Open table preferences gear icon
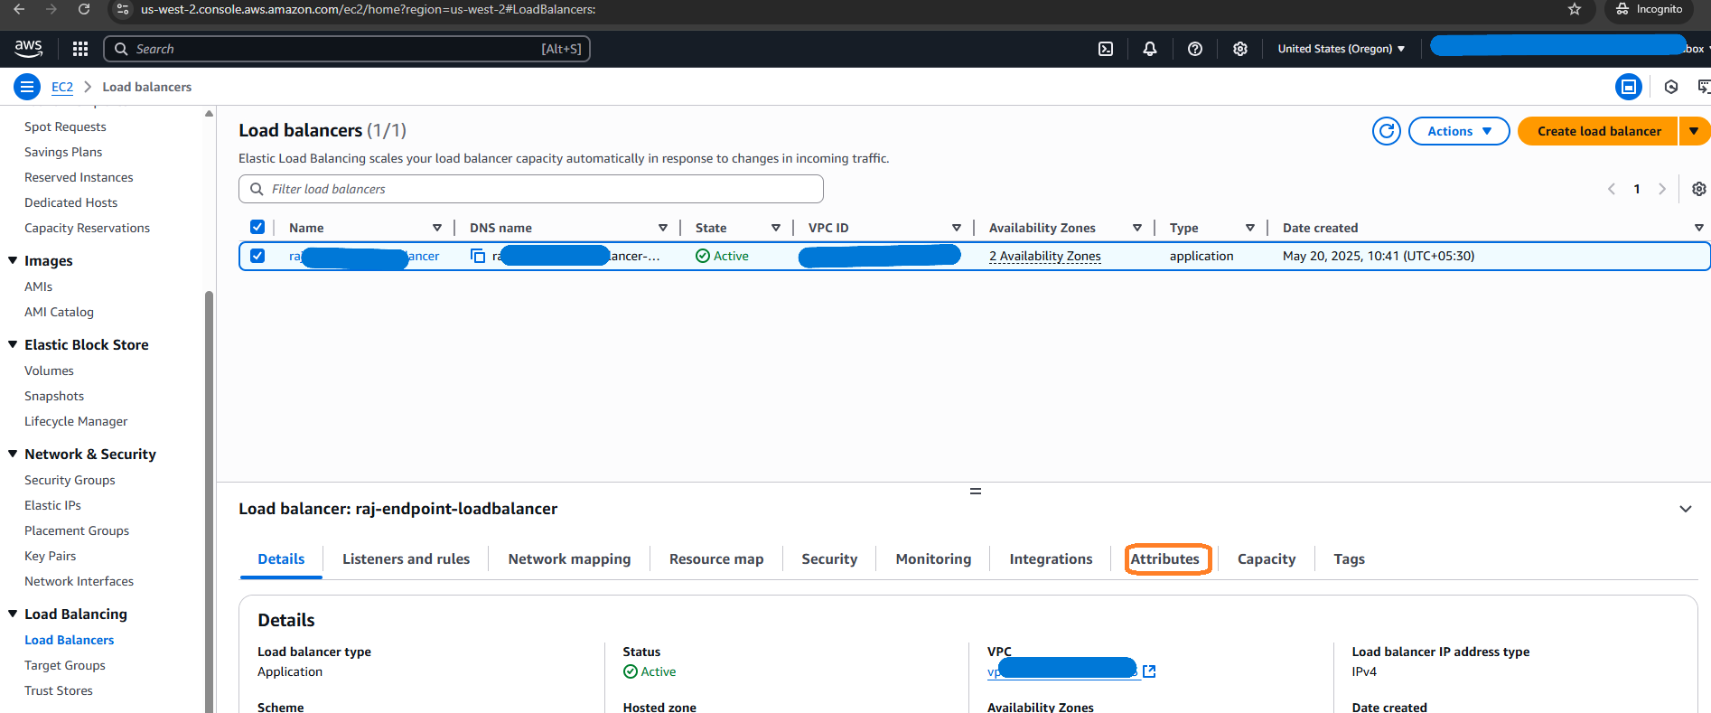Image resolution: width=1711 pixels, height=713 pixels. click(1698, 189)
